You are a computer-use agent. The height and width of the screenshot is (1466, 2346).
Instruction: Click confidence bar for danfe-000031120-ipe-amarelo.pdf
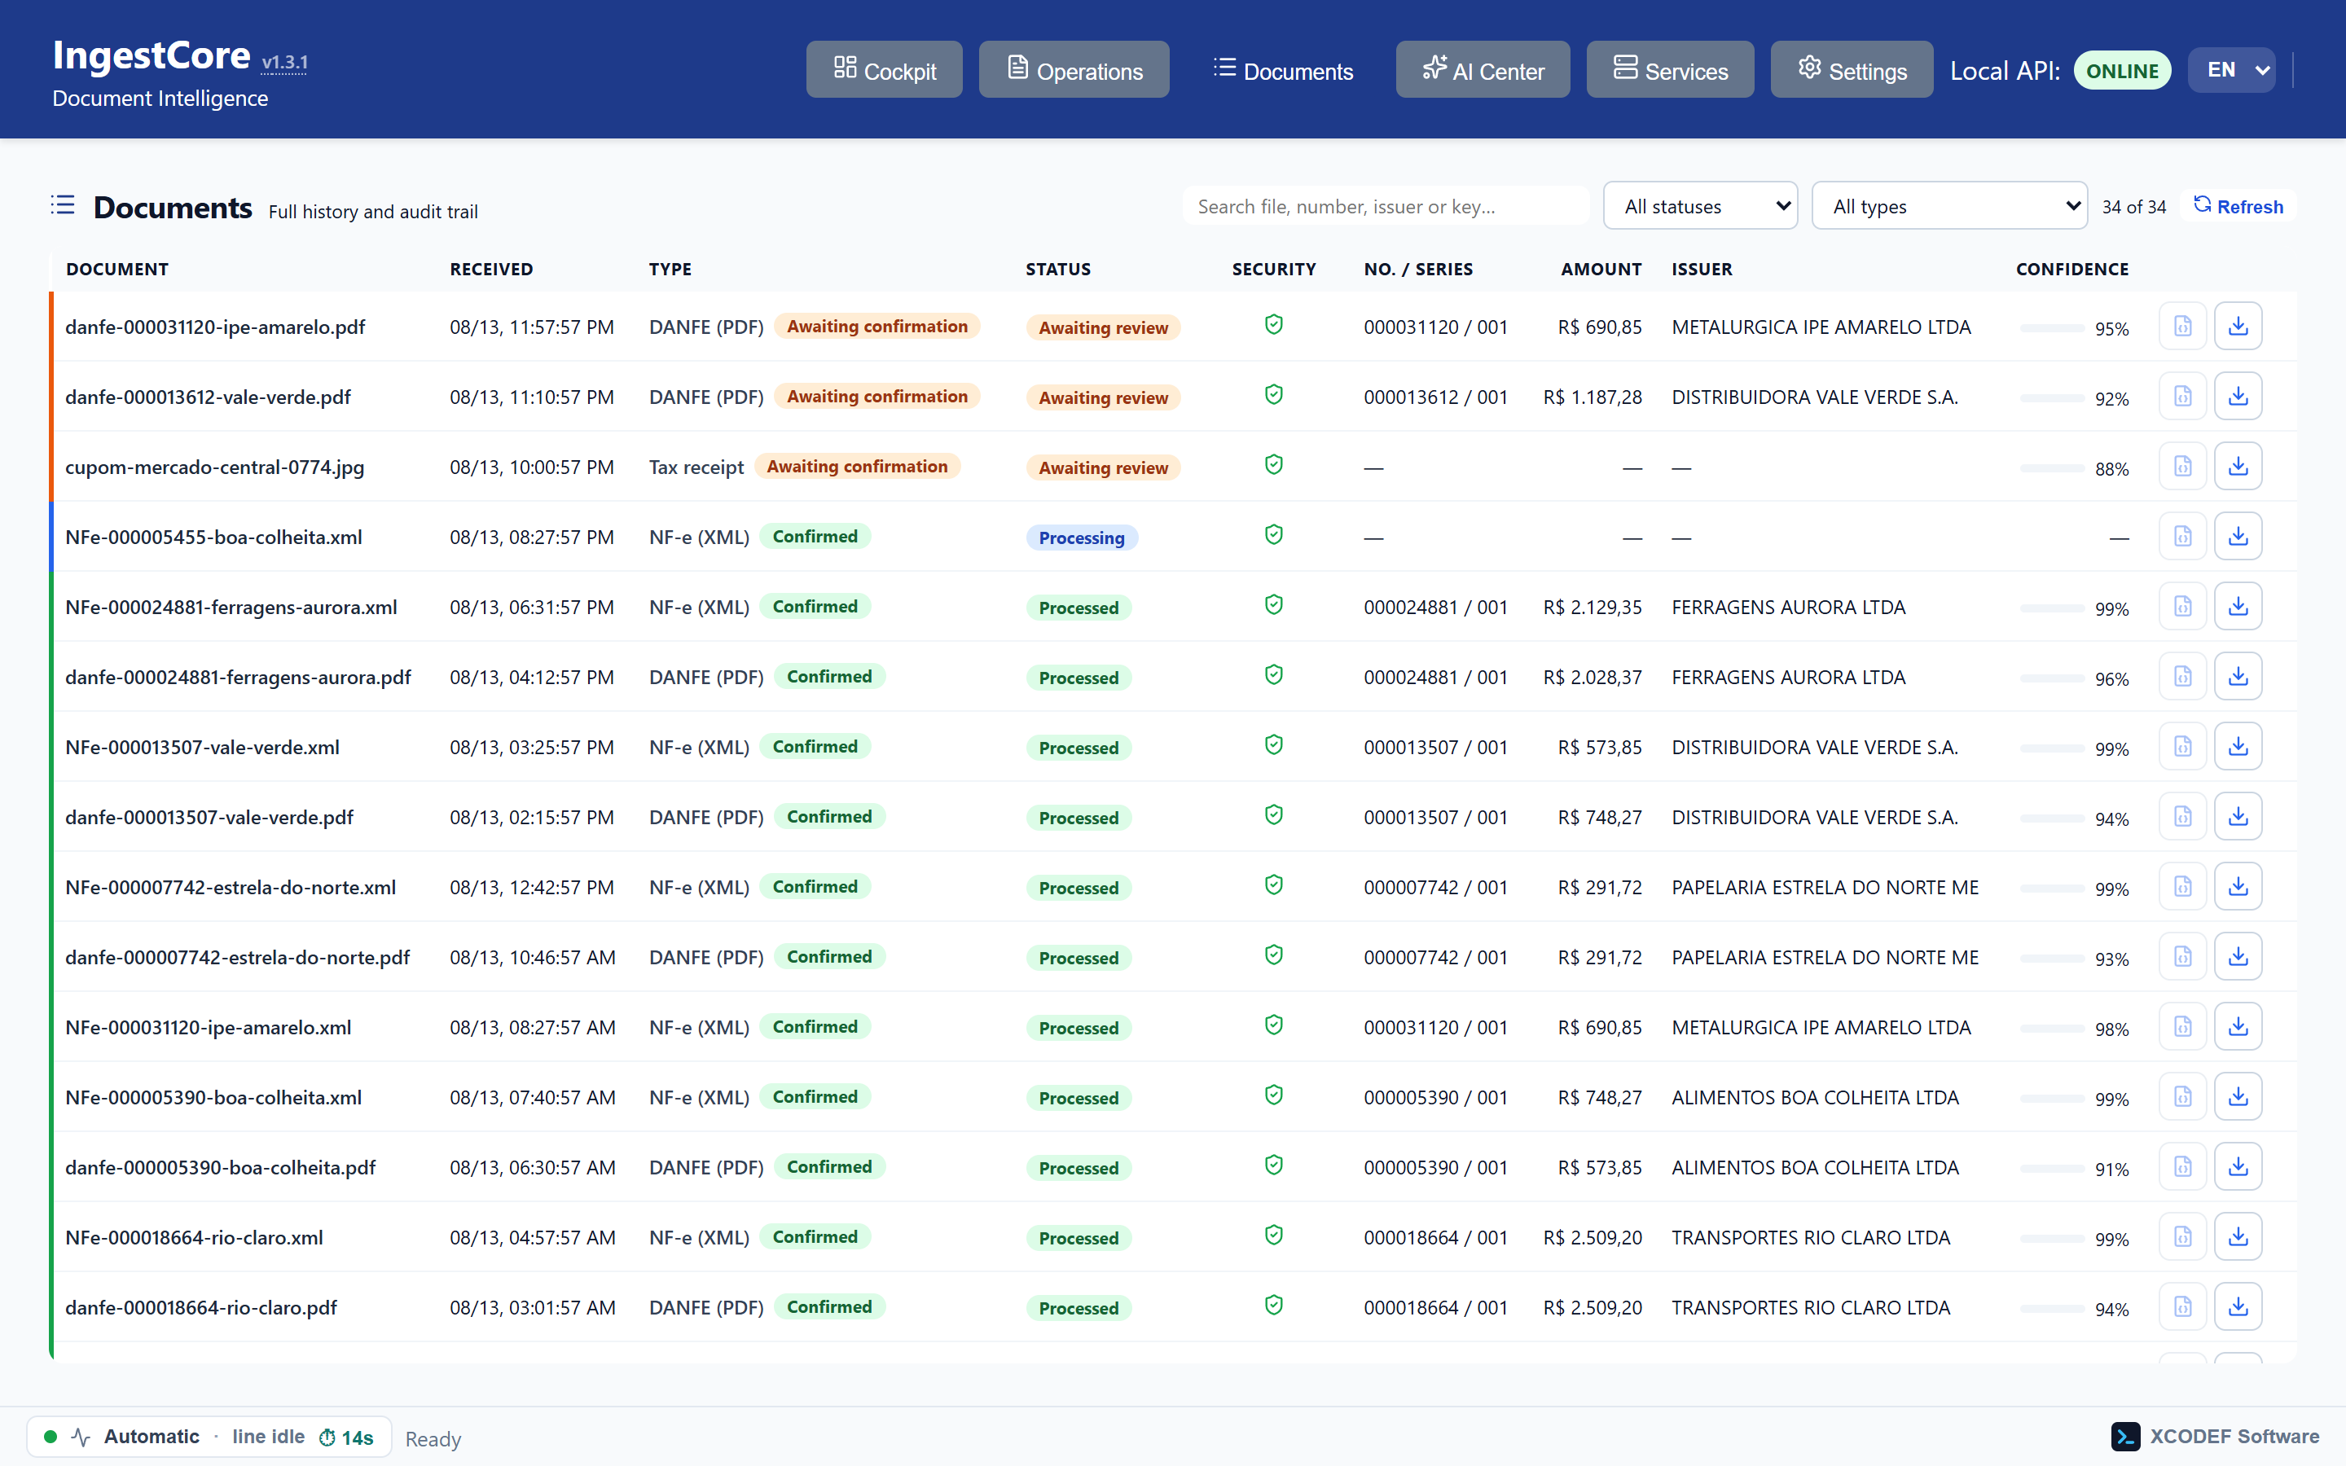point(2051,329)
